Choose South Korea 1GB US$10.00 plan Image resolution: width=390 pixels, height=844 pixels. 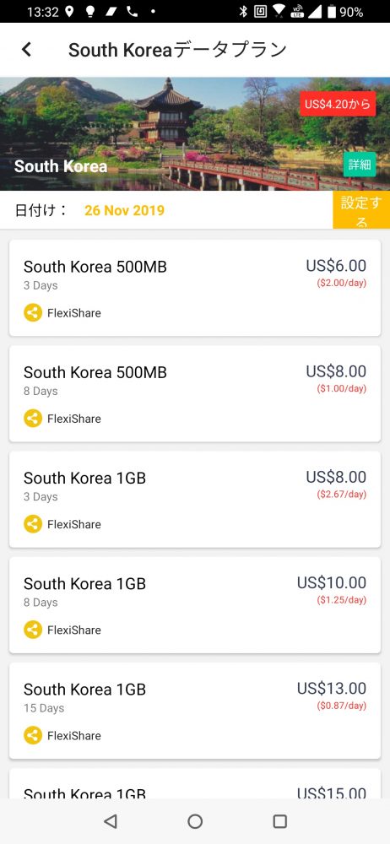pos(195,605)
